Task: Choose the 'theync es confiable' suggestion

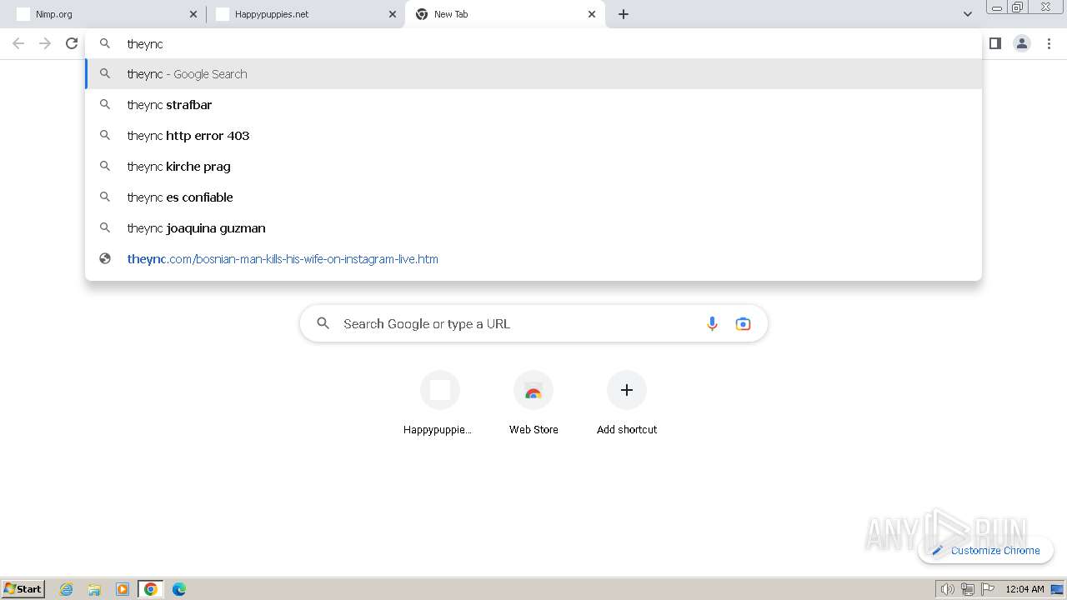Action: click(x=533, y=197)
